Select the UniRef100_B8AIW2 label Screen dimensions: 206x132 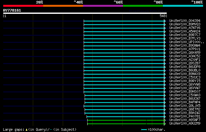pos(185,113)
